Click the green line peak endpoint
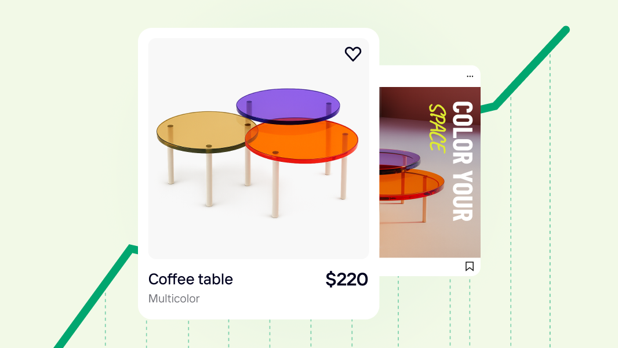Viewport: 618px width, 348px height. [x=566, y=30]
